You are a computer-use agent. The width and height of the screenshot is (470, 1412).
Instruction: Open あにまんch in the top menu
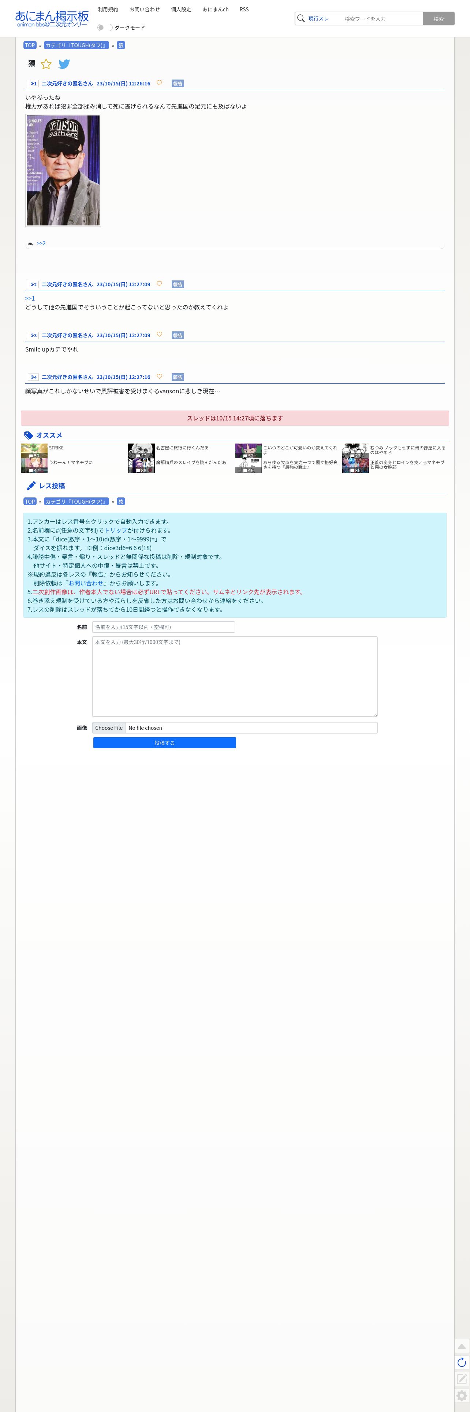216,9
